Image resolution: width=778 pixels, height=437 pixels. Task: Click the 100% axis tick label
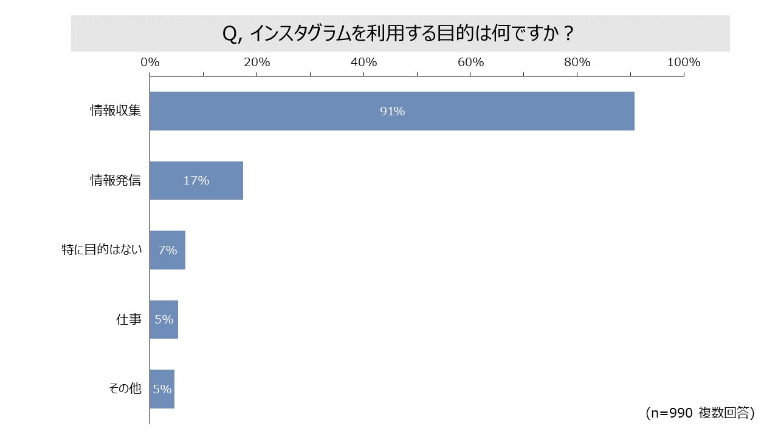point(684,62)
